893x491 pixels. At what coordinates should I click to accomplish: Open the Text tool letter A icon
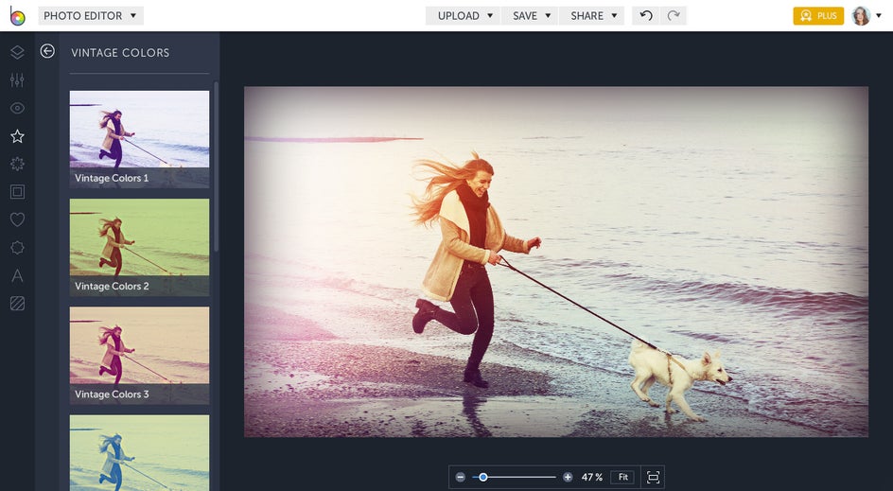click(x=17, y=275)
